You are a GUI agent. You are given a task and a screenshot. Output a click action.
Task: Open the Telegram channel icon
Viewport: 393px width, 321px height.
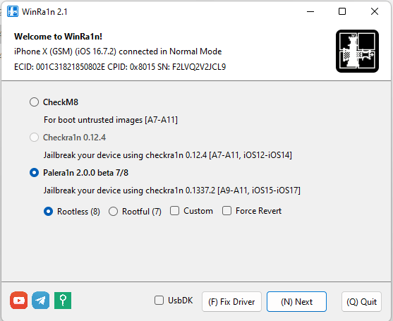pyautogui.click(x=41, y=301)
